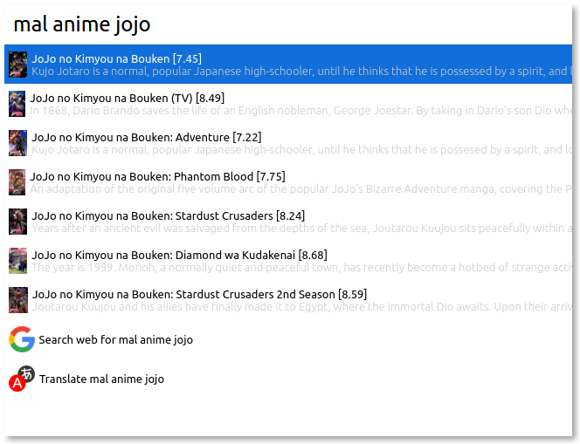Click description starting 'Kujo Jotaro is a normal' in highlighted row
The image size is (580, 444).
[301, 72]
